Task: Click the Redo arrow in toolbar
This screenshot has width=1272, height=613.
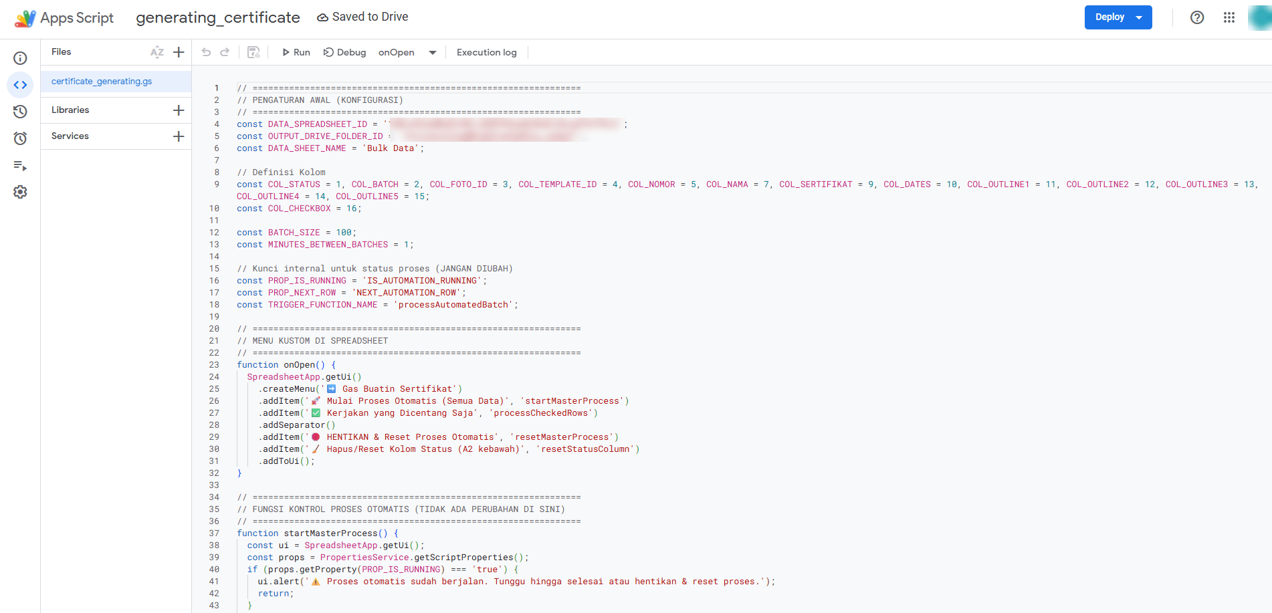Action: coord(225,52)
